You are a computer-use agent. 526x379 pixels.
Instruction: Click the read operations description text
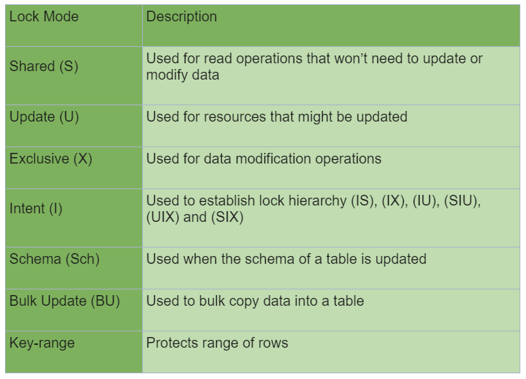314,66
